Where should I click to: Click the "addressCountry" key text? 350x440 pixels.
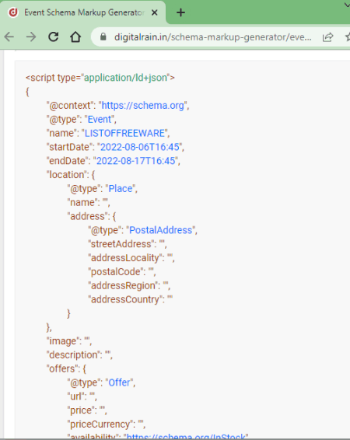125,299
